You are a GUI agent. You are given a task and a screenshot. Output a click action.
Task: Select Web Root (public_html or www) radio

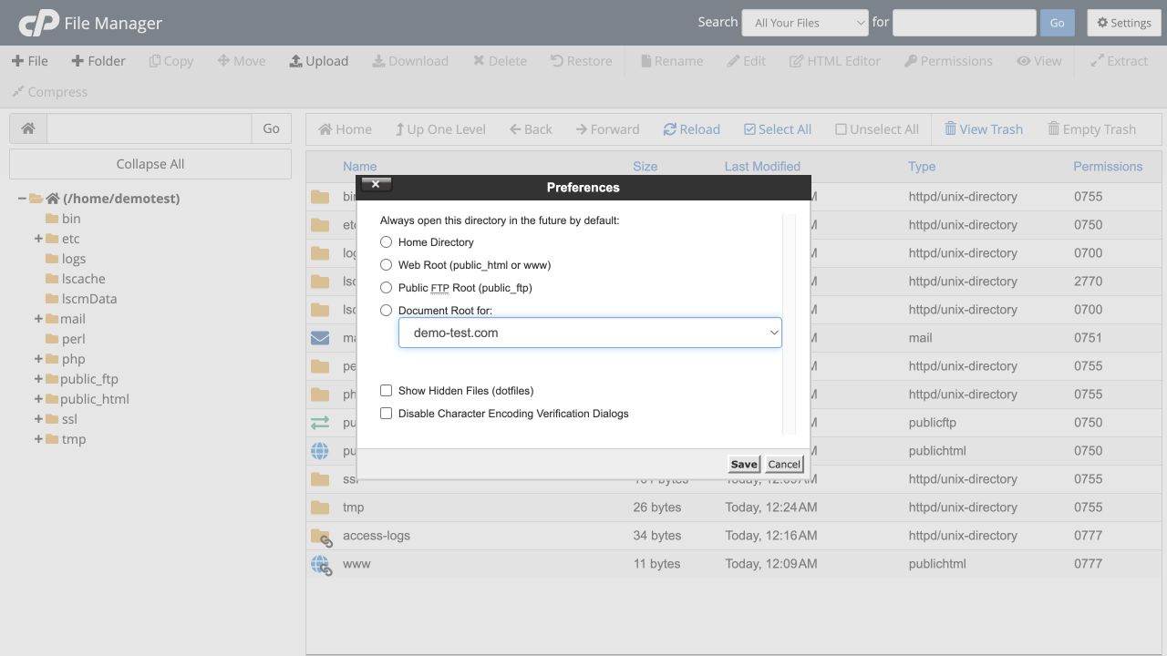pyautogui.click(x=387, y=265)
